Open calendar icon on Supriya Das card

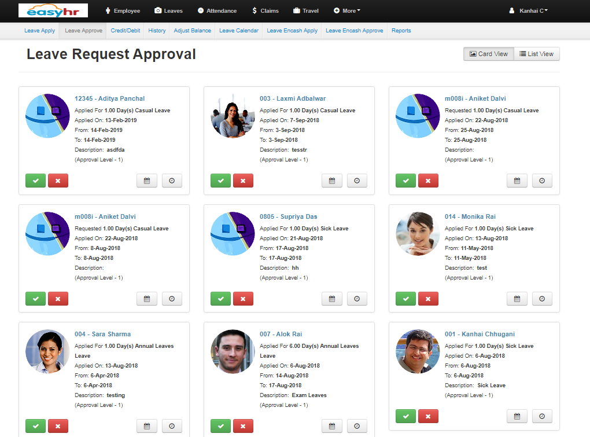331,299
